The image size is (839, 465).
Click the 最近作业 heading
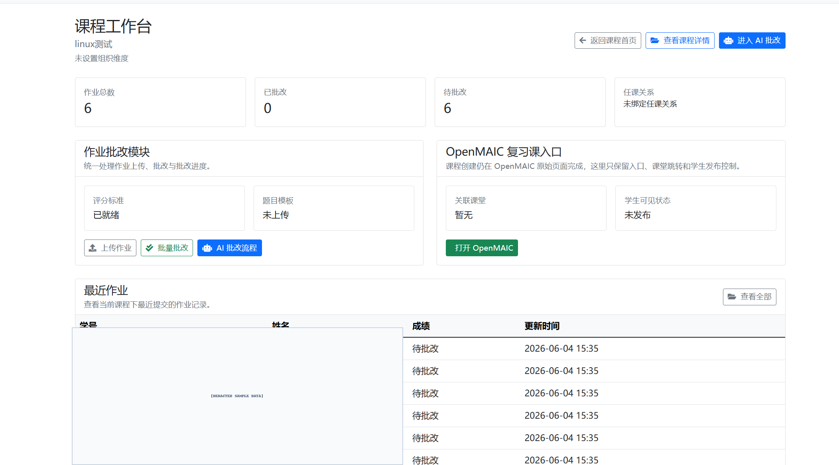coord(106,290)
